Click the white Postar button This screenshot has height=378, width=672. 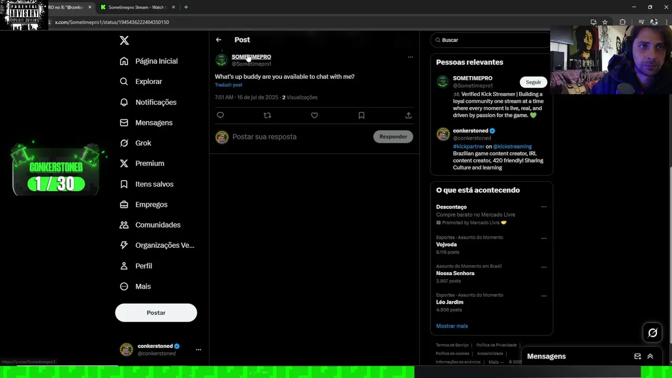(x=156, y=312)
